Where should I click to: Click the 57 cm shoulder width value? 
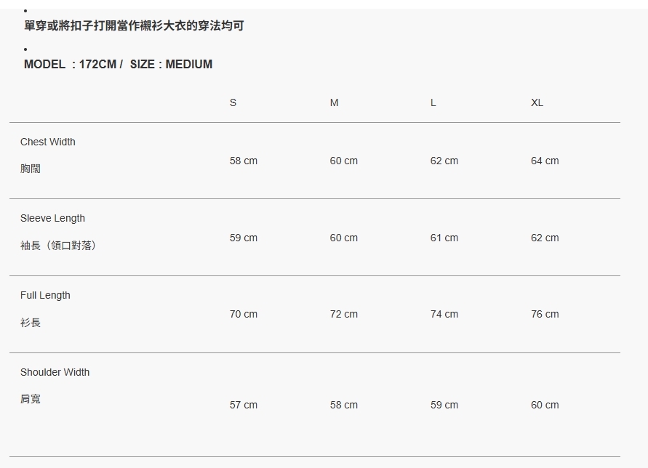pyautogui.click(x=244, y=405)
